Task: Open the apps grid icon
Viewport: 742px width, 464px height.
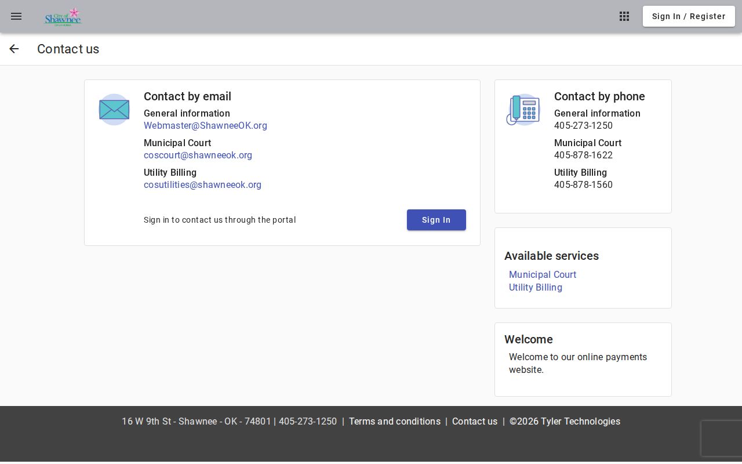Action: (x=624, y=16)
